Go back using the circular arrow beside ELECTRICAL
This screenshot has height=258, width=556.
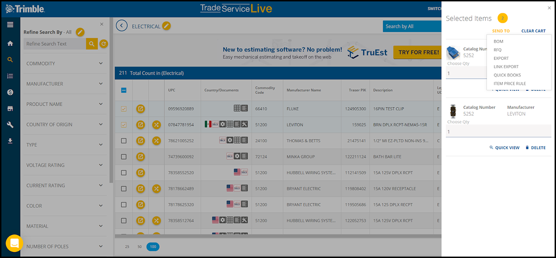tap(122, 26)
